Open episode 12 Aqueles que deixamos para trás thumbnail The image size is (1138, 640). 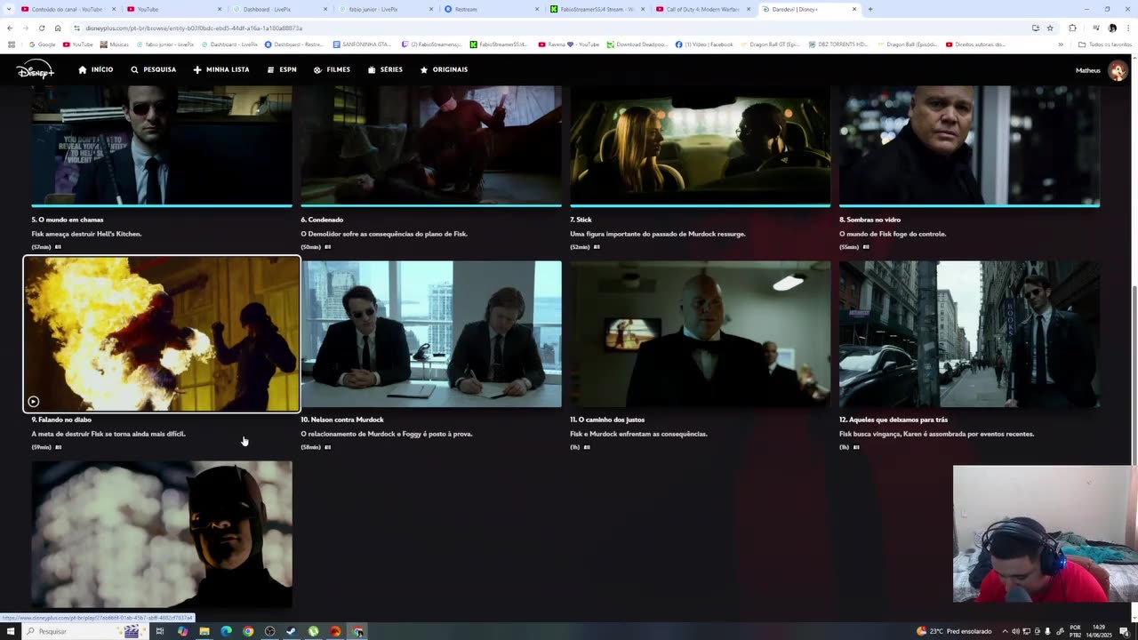pos(969,334)
